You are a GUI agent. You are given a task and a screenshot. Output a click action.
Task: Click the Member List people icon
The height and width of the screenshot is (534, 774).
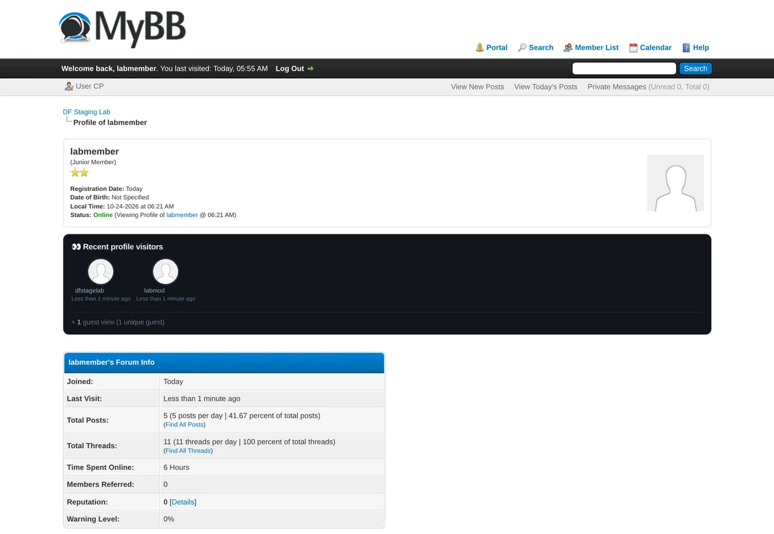pos(568,48)
